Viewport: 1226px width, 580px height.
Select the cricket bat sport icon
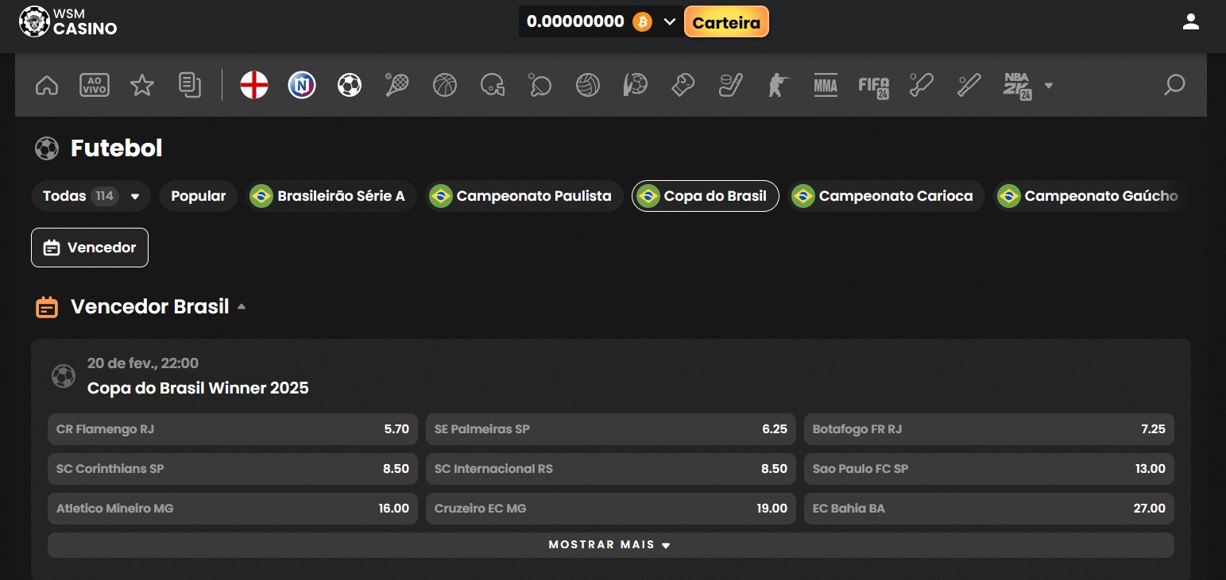tap(921, 85)
